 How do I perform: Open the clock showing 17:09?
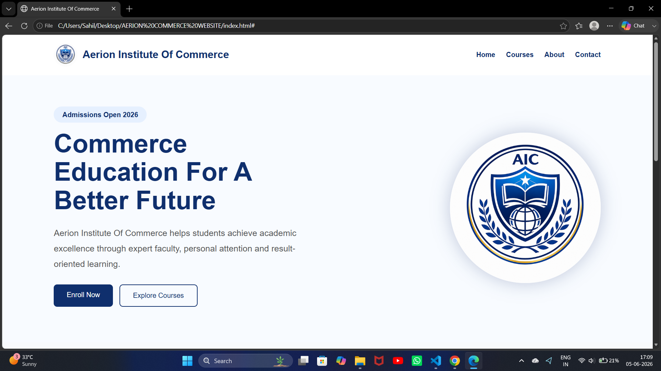coord(639,361)
